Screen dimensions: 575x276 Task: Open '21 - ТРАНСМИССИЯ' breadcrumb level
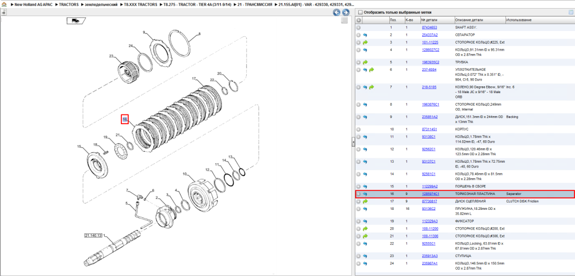click(255, 5)
